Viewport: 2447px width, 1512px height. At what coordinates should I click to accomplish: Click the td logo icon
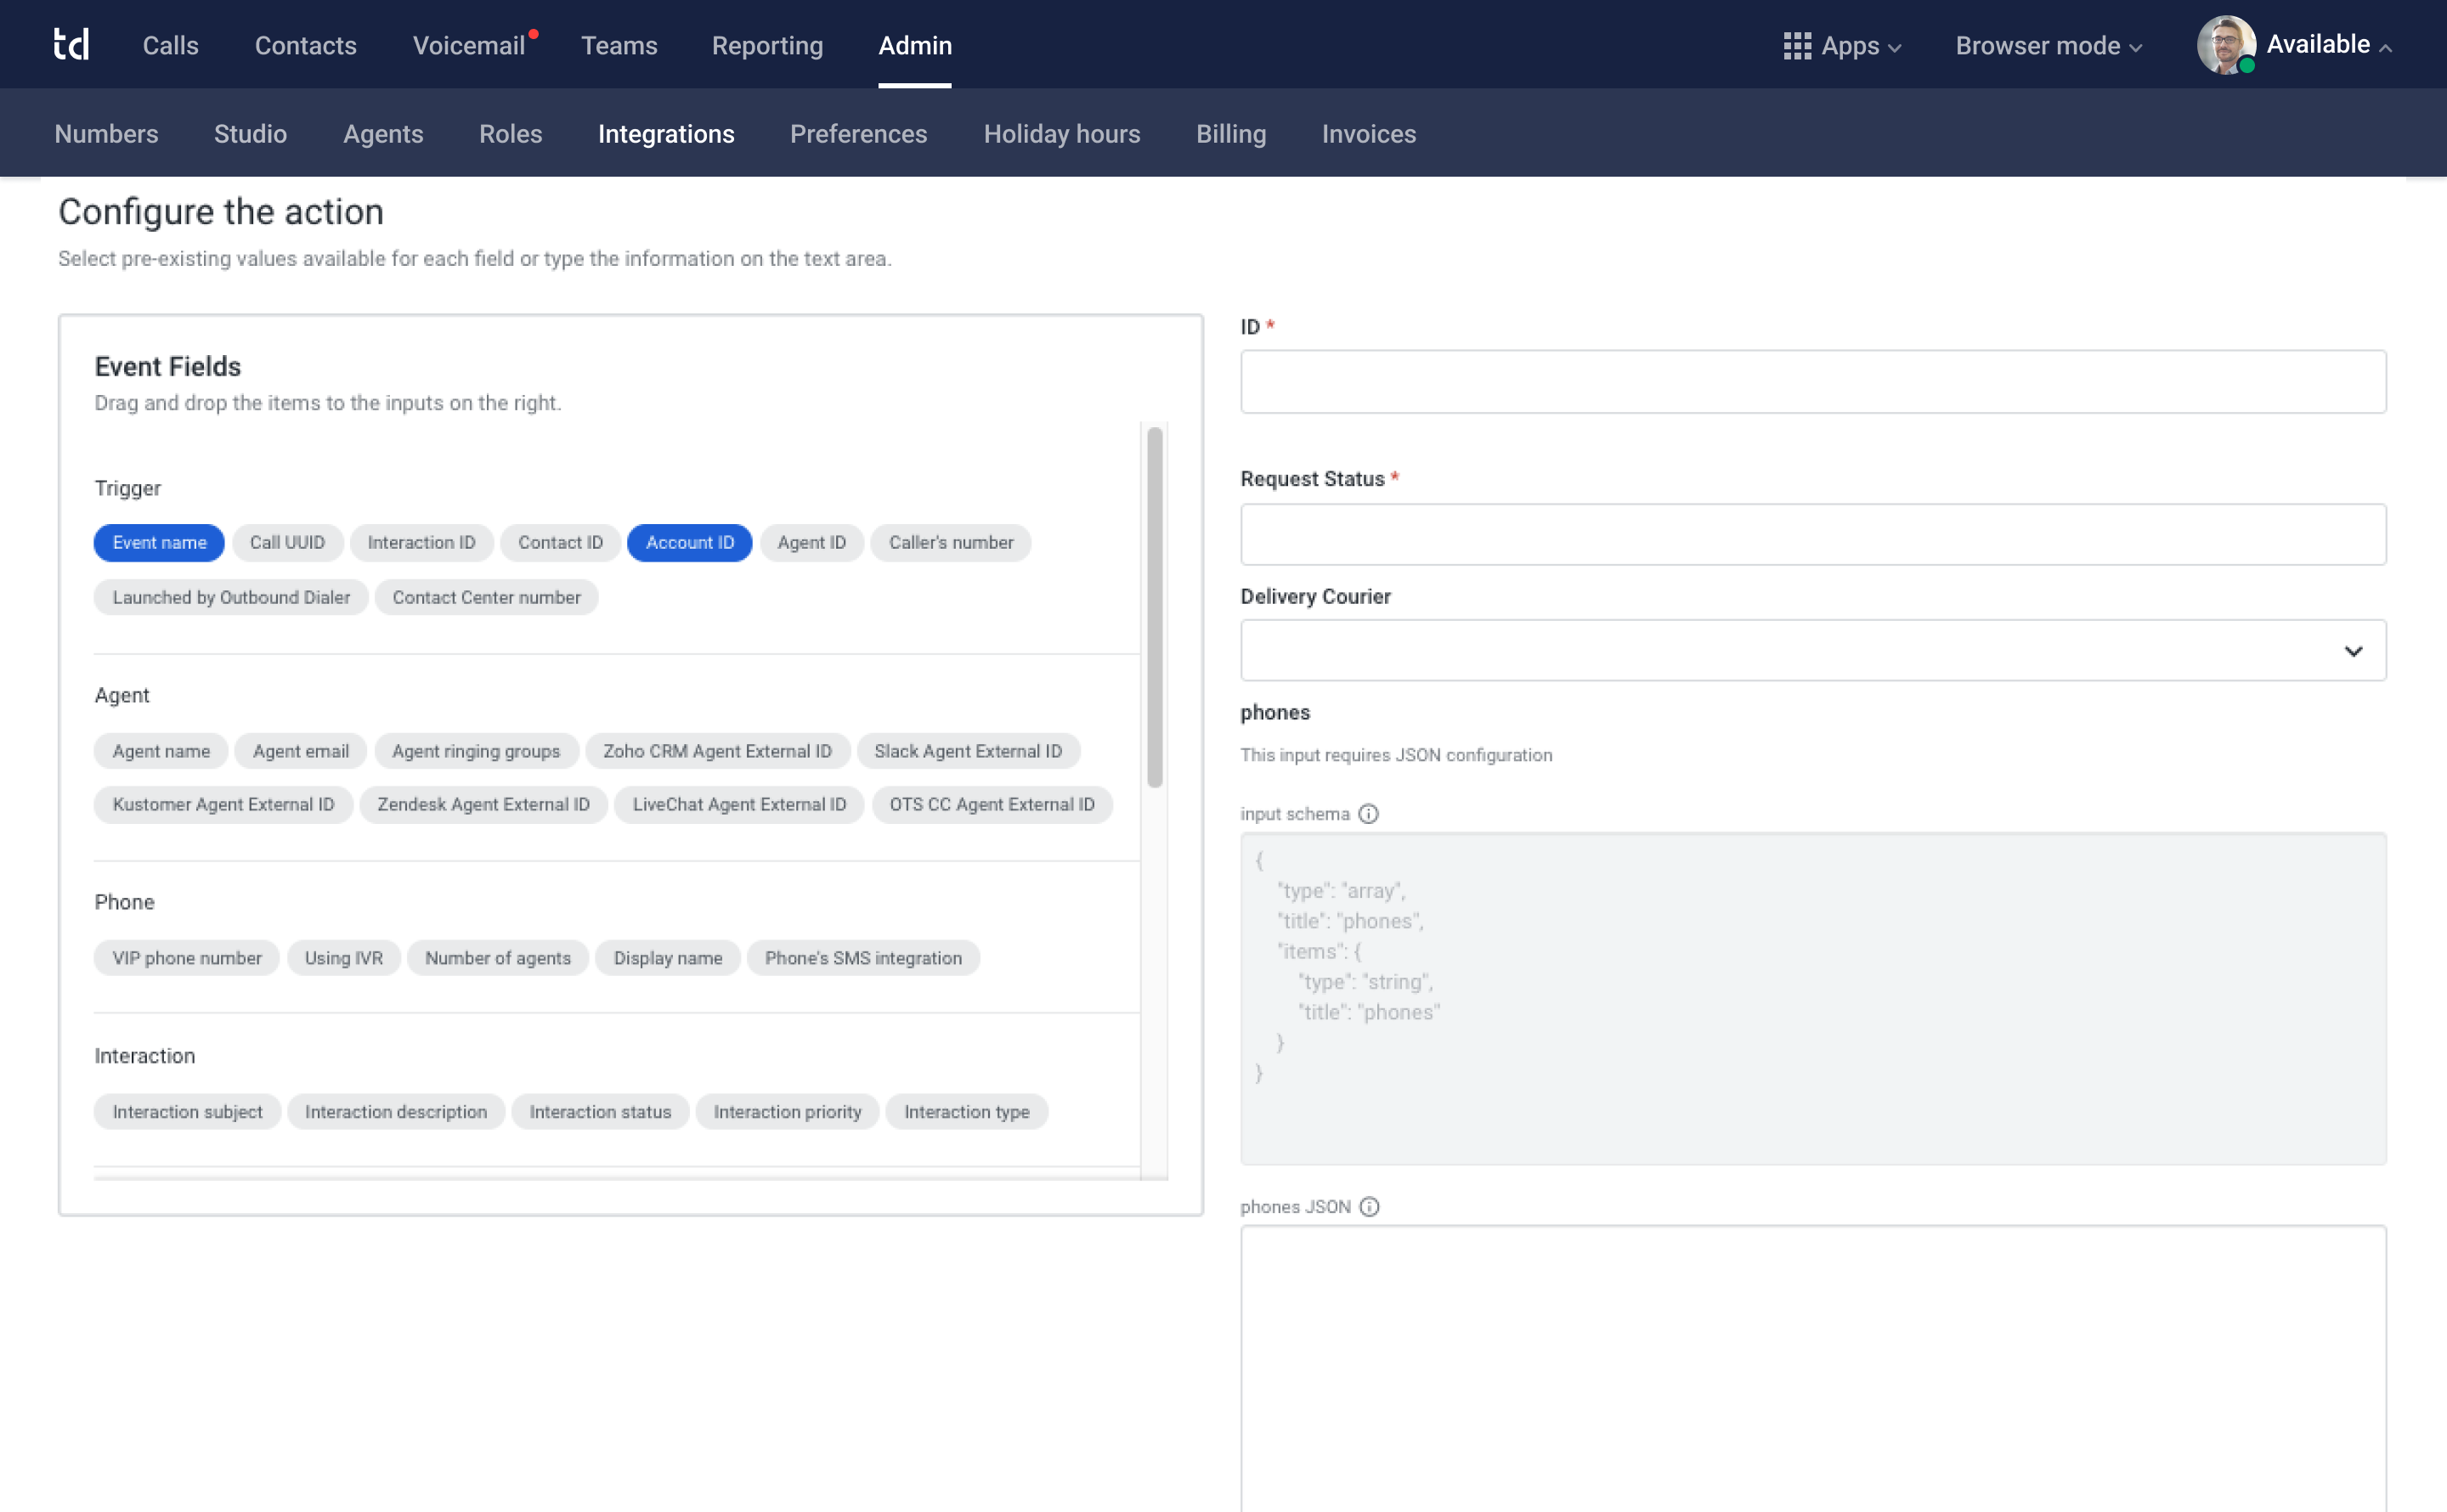[71, 45]
